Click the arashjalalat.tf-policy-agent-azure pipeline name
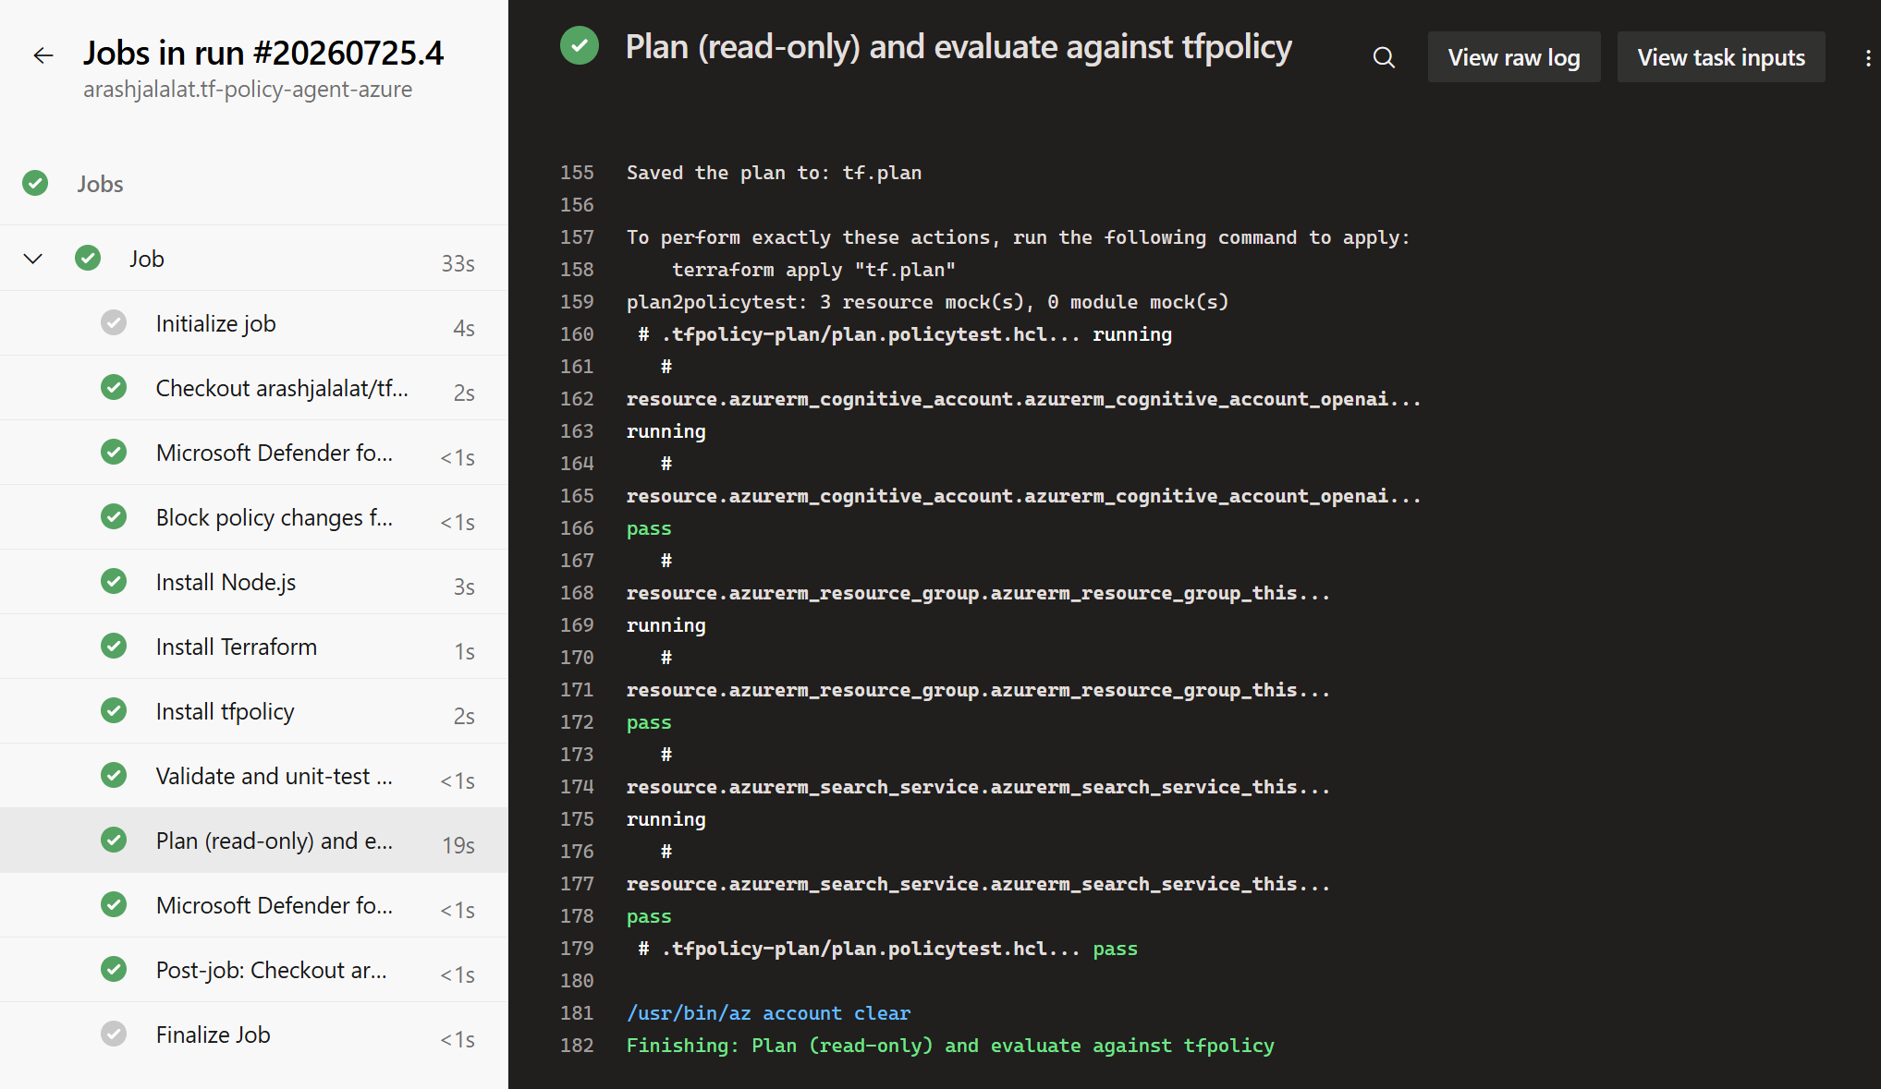1881x1089 pixels. [248, 90]
